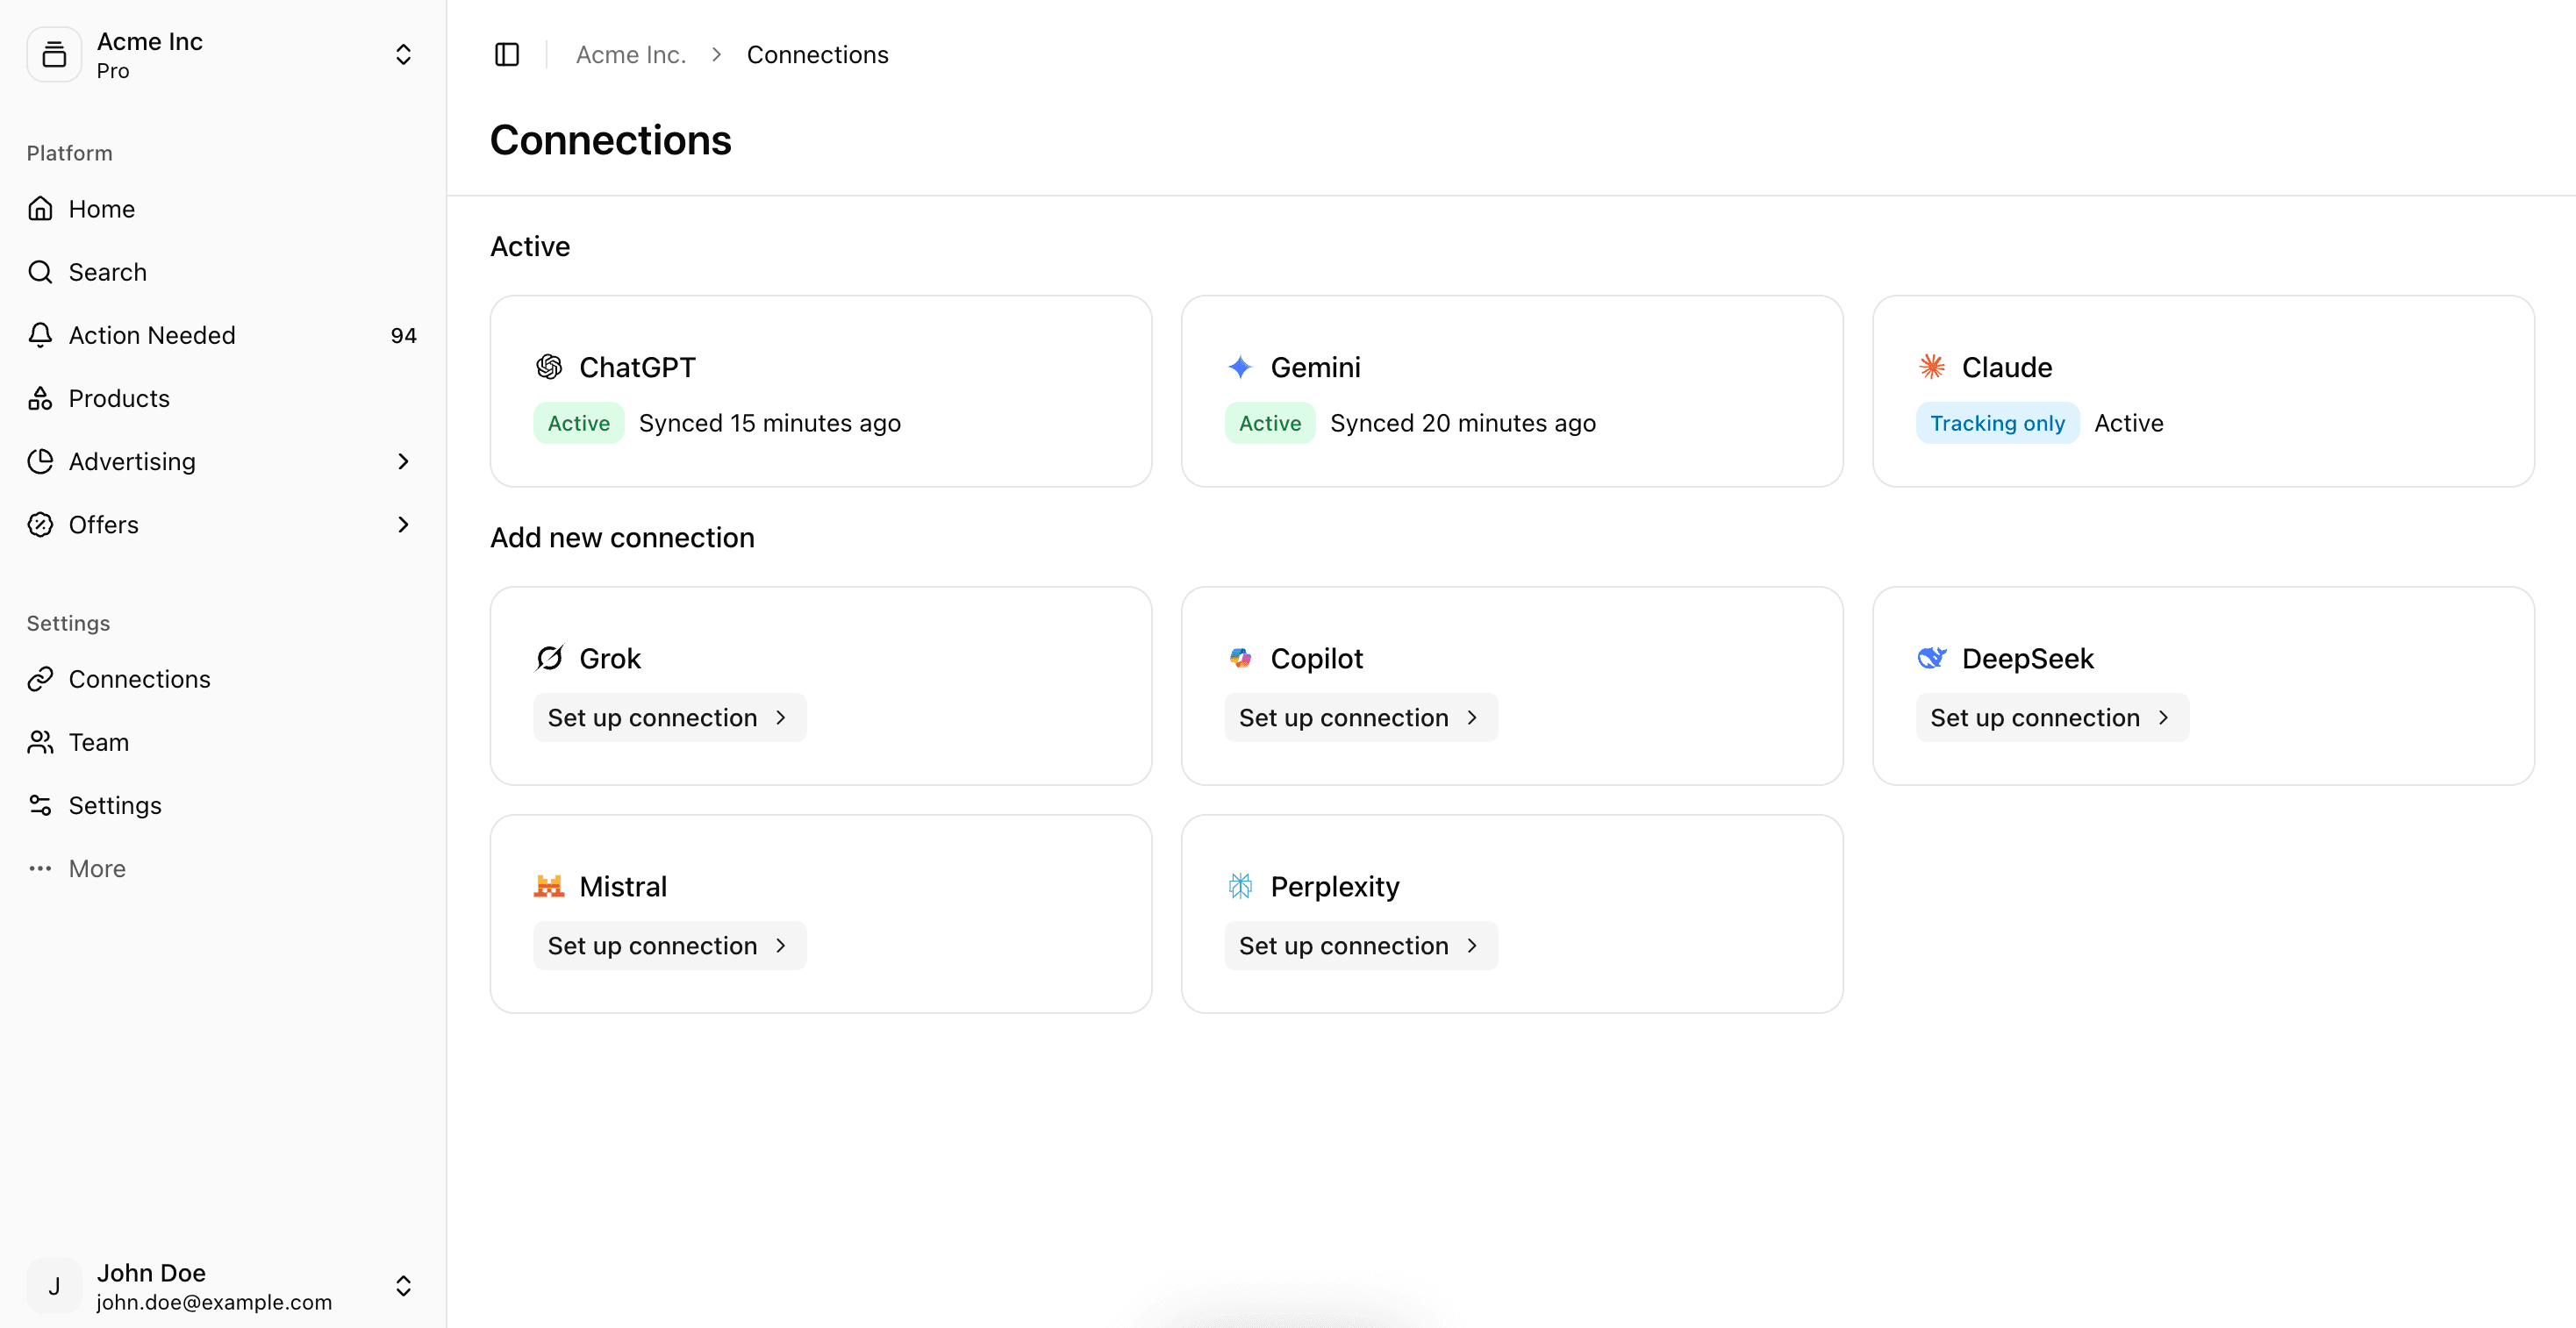Open the sidebar toggle panel icon
Screen dimensions: 2576x1328
click(507, 54)
